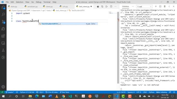The height and width of the screenshot is (99, 177).
Task: Click the diamond source action icon in editor toolbar
Action: click(98, 7)
